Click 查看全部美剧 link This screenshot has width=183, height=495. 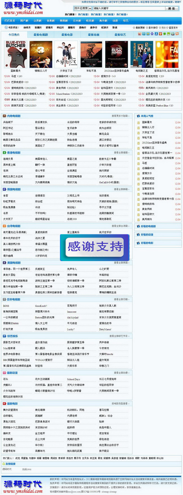coord(122,263)
